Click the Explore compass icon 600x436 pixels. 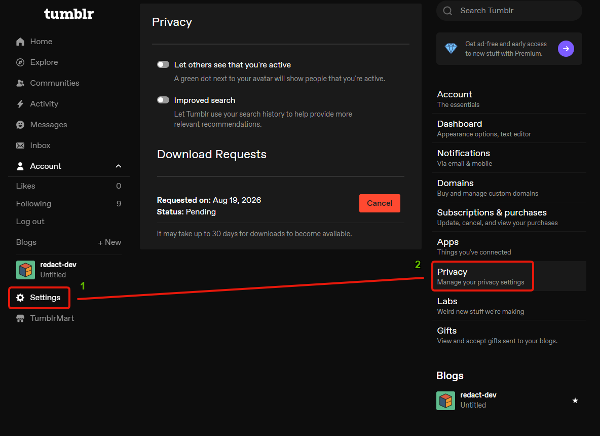point(20,62)
